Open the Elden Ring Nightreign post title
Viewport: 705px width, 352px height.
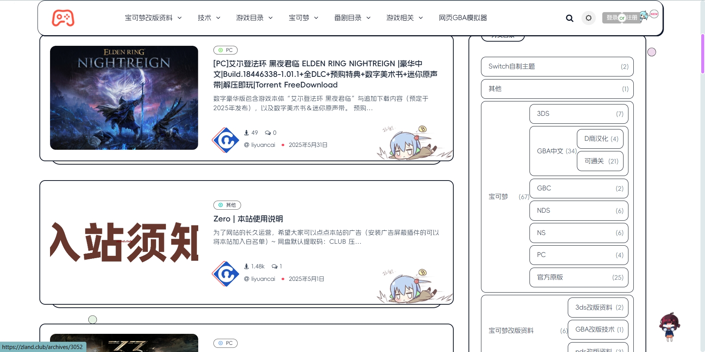pyautogui.click(x=325, y=74)
